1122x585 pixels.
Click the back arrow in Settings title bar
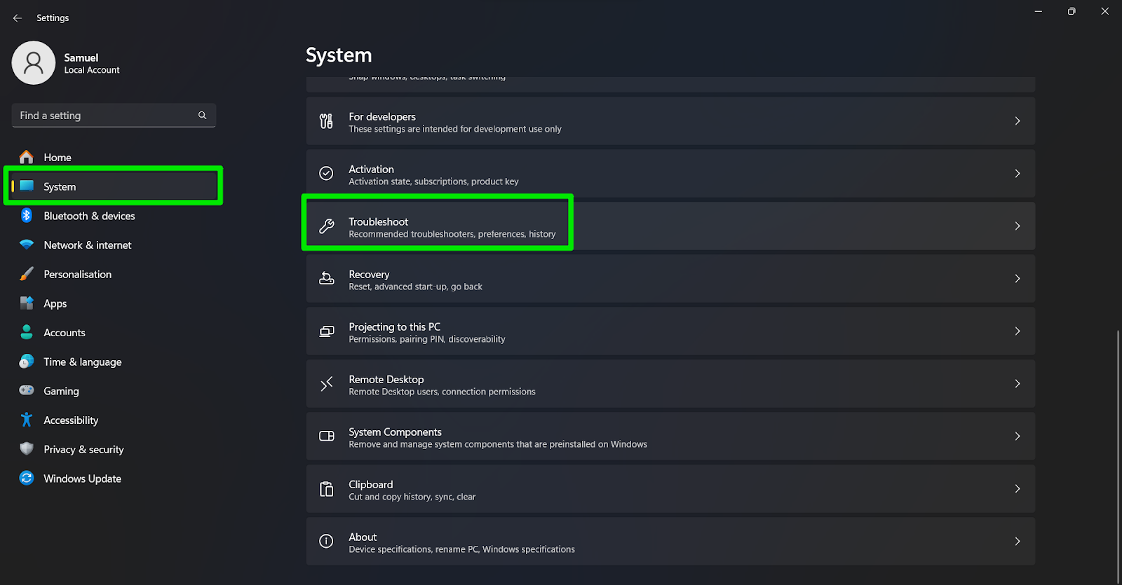[x=18, y=18]
